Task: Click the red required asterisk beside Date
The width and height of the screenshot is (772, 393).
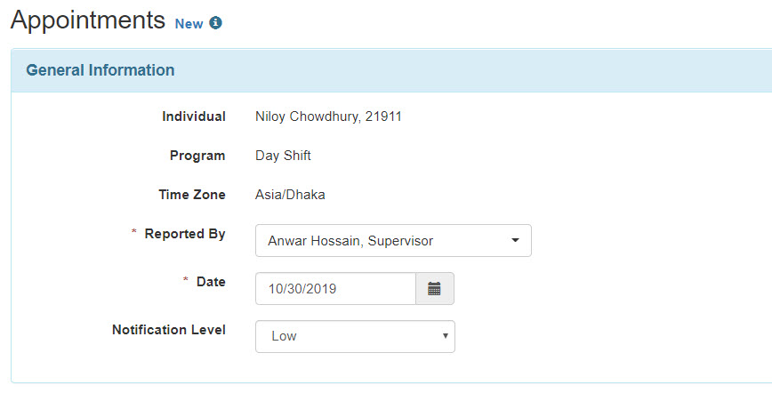Action: pyautogui.click(x=186, y=279)
